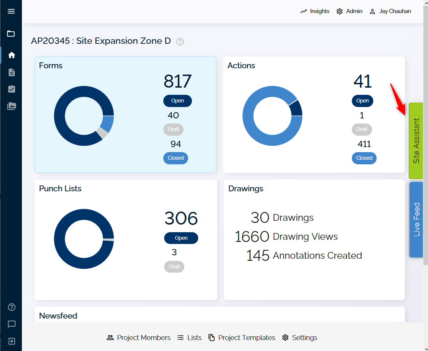Image resolution: width=428 pixels, height=351 pixels.
Task: Click the logout icon in sidebar
Action: pos(11,341)
